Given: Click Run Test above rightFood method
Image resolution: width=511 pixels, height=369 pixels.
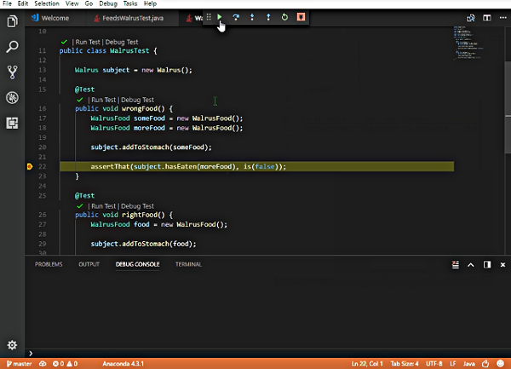Looking at the screenshot, I should click(x=103, y=206).
